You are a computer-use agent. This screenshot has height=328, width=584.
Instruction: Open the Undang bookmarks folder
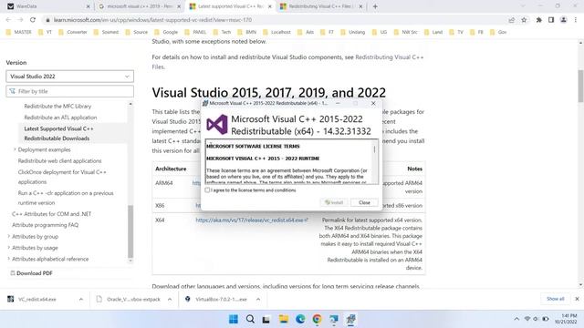tap(353, 32)
